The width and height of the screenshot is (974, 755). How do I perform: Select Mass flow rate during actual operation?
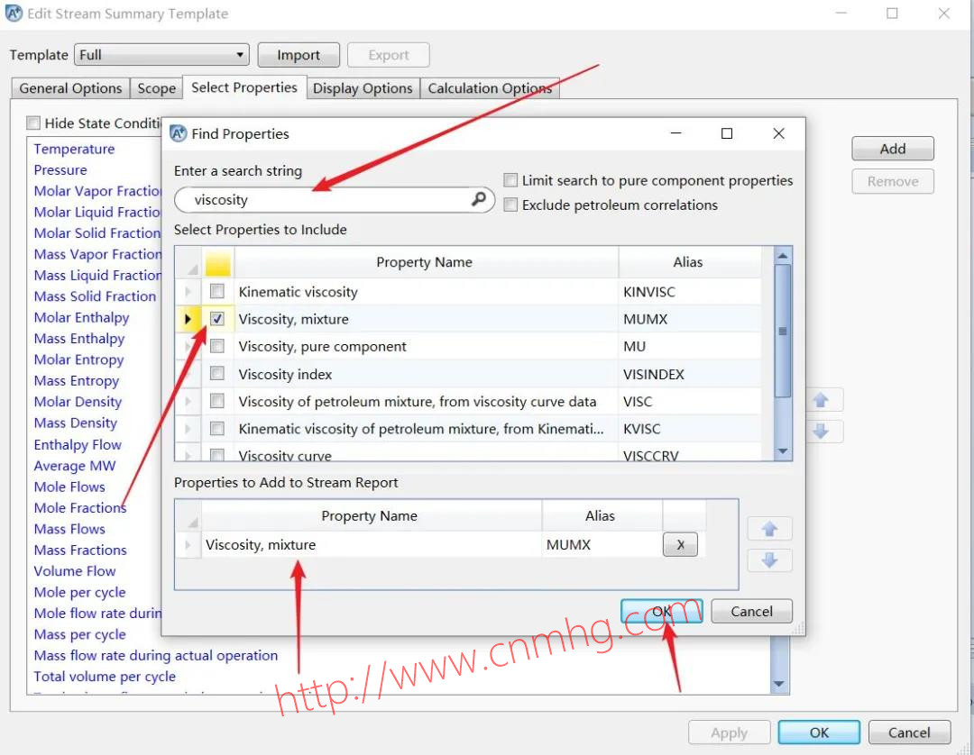click(155, 655)
